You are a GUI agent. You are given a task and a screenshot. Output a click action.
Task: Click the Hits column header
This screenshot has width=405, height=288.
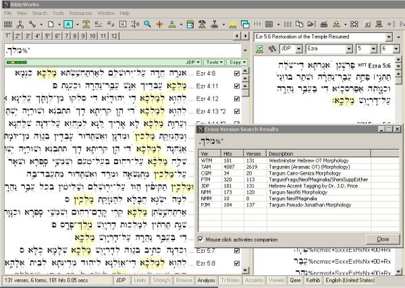coord(232,154)
